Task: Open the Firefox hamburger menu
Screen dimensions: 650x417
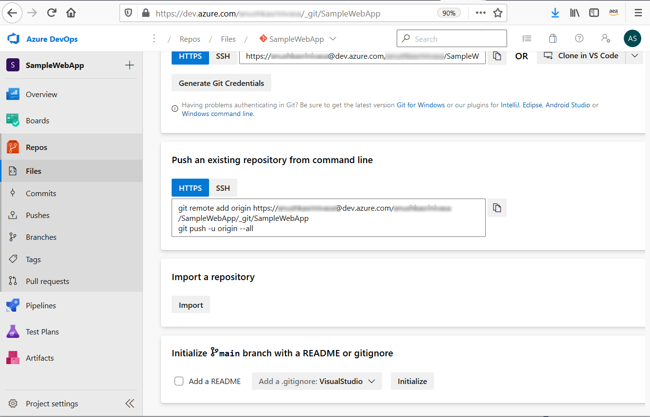Action: [x=638, y=13]
